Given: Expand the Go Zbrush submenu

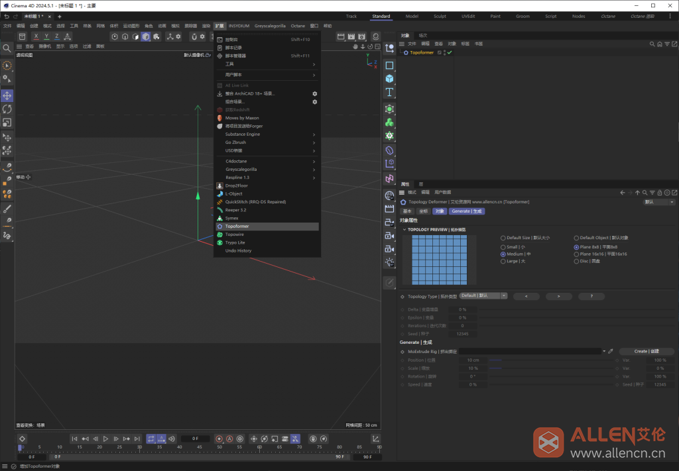Looking at the screenshot, I should coord(267,142).
